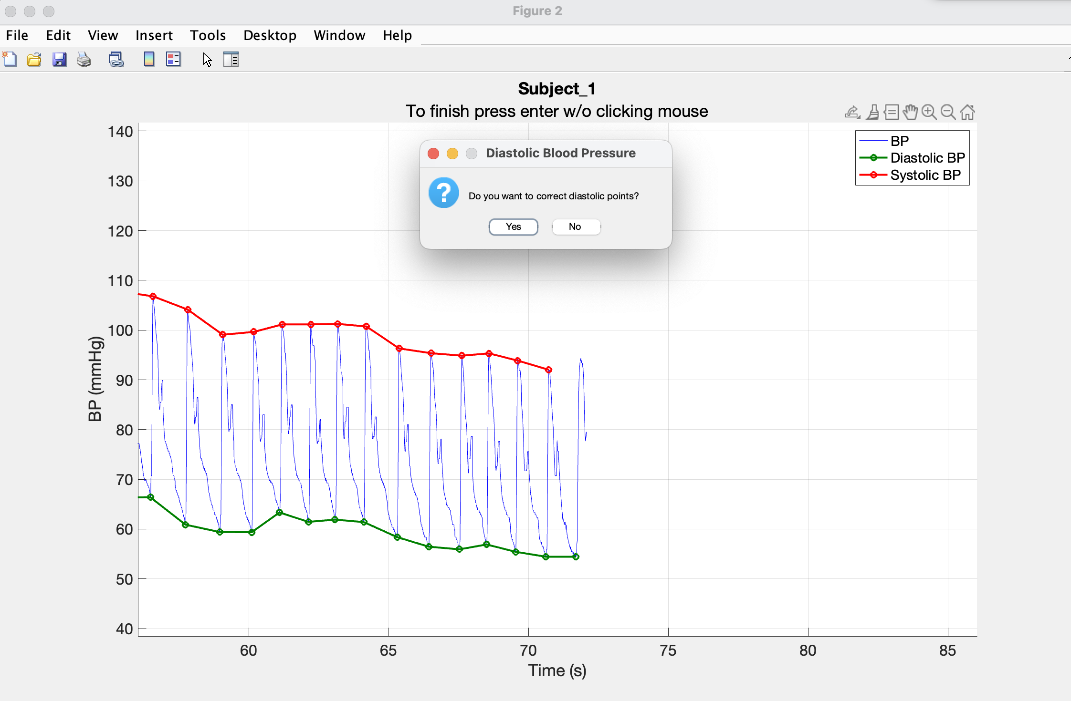This screenshot has height=701, width=1071.
Task: Toggle the Insert Legend icon
Action: pyautogui.click(x=173, y=60)
